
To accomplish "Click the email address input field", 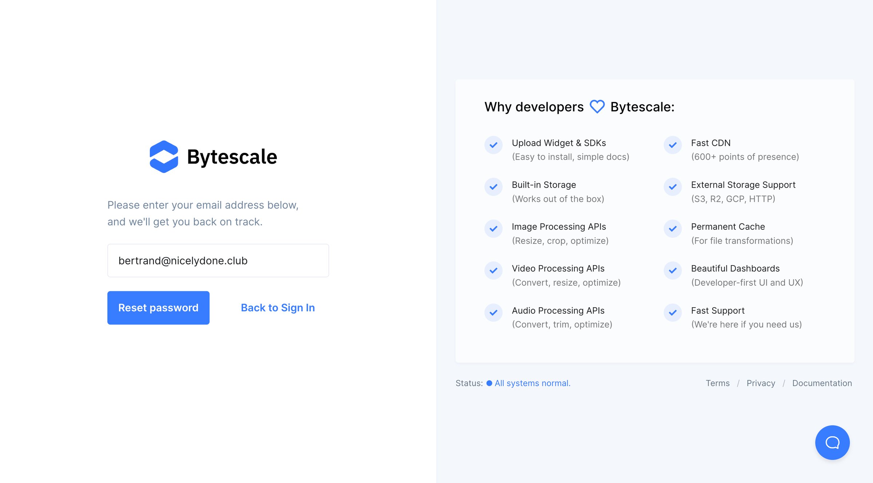I will 218,260.
